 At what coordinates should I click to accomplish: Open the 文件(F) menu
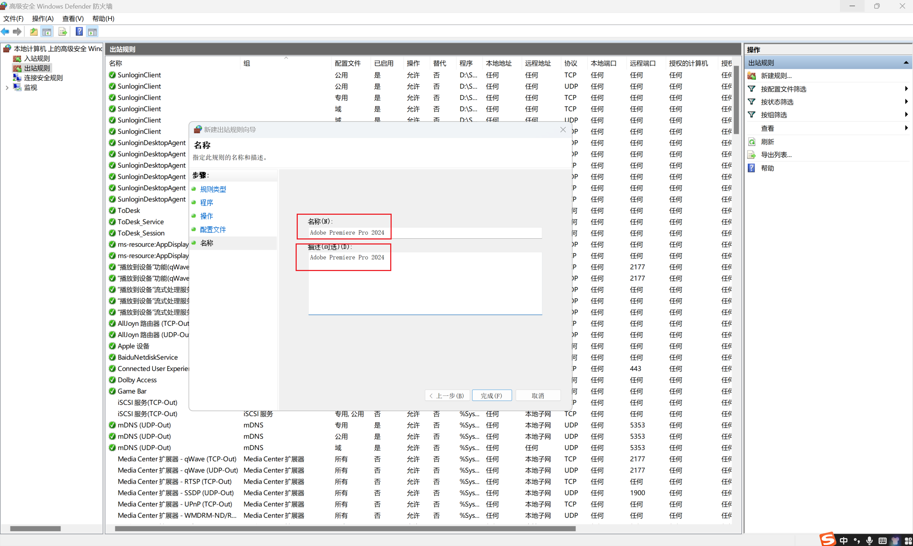[13, 18]
